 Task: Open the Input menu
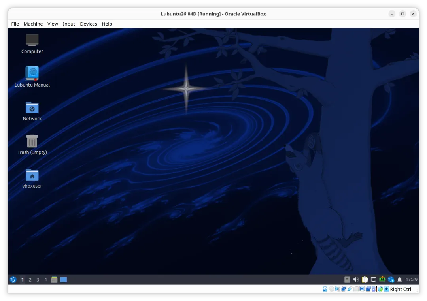click(69, 24)
